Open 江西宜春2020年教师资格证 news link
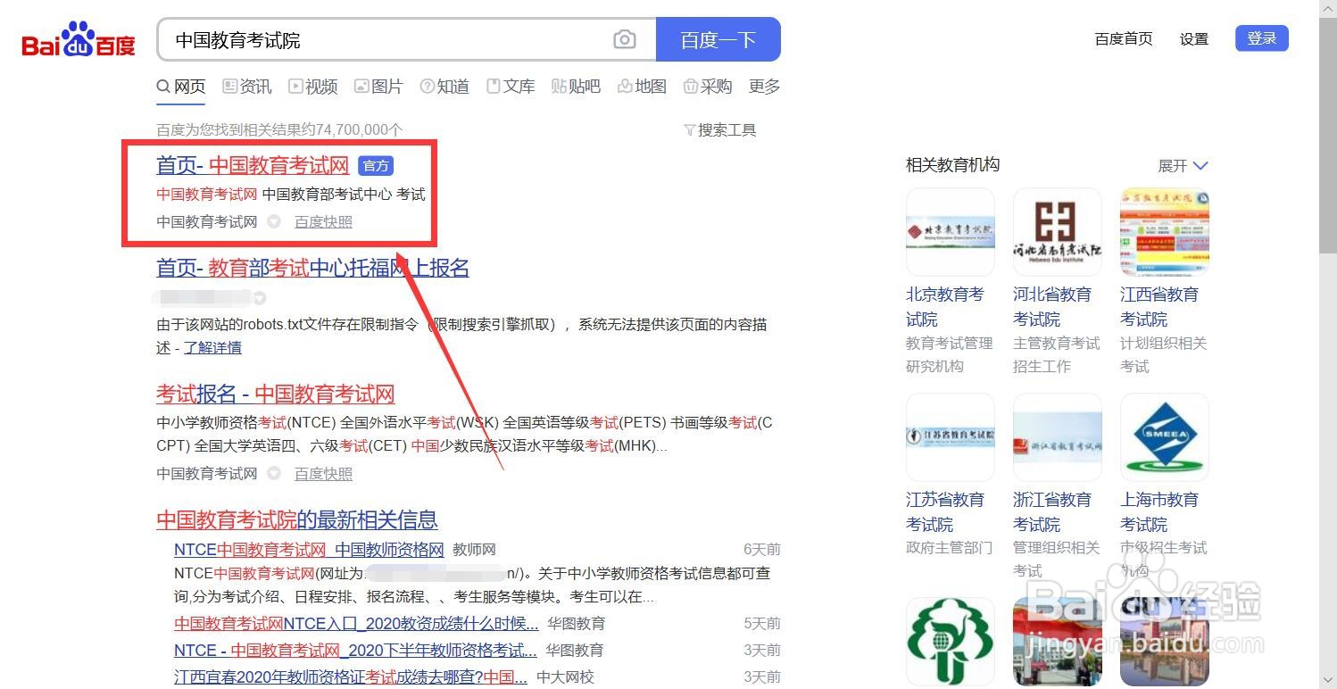The height and width of the screenshot is (689, 1337). [x=351, y=677]
